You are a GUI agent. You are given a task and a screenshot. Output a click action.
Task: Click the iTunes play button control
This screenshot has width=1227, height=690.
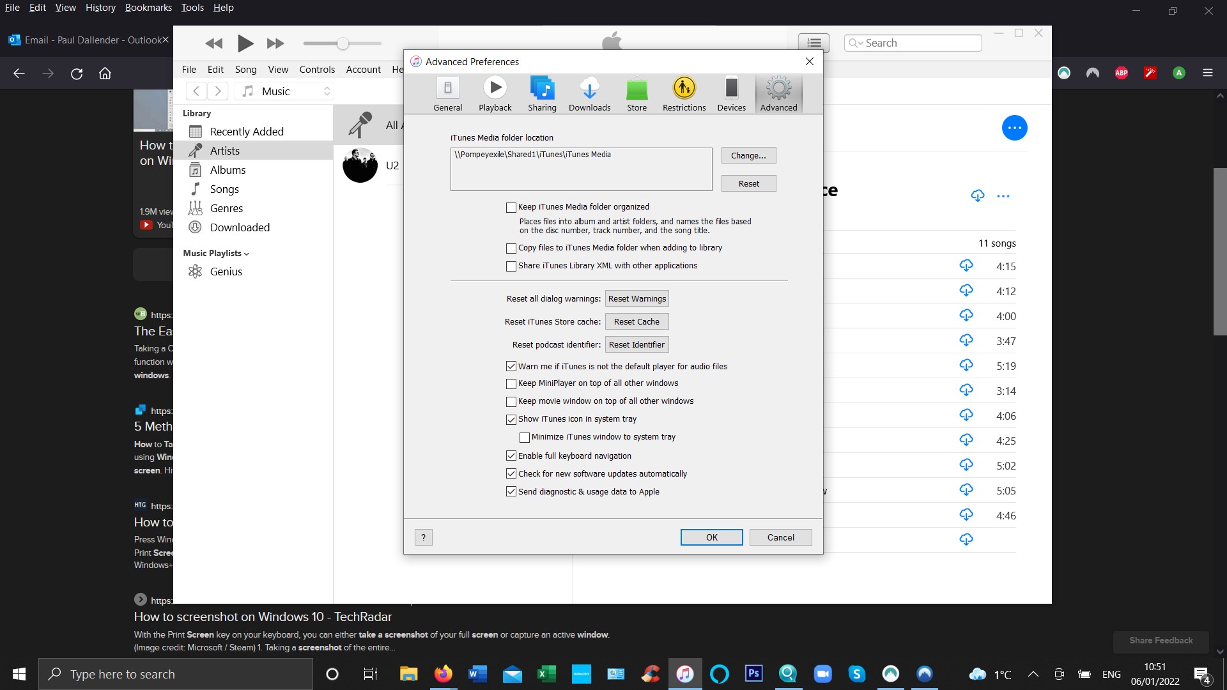coord(244,44)
